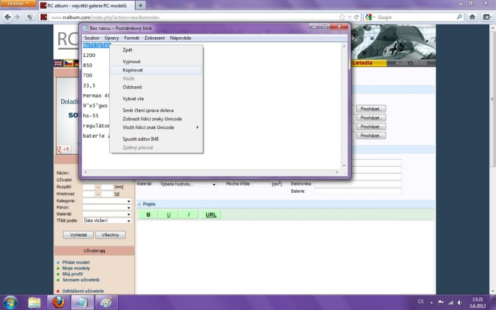The width and height of the screenshot is (496, 310).
Task: Choose Kopírovat from the context menu
Action: point(133,70)
